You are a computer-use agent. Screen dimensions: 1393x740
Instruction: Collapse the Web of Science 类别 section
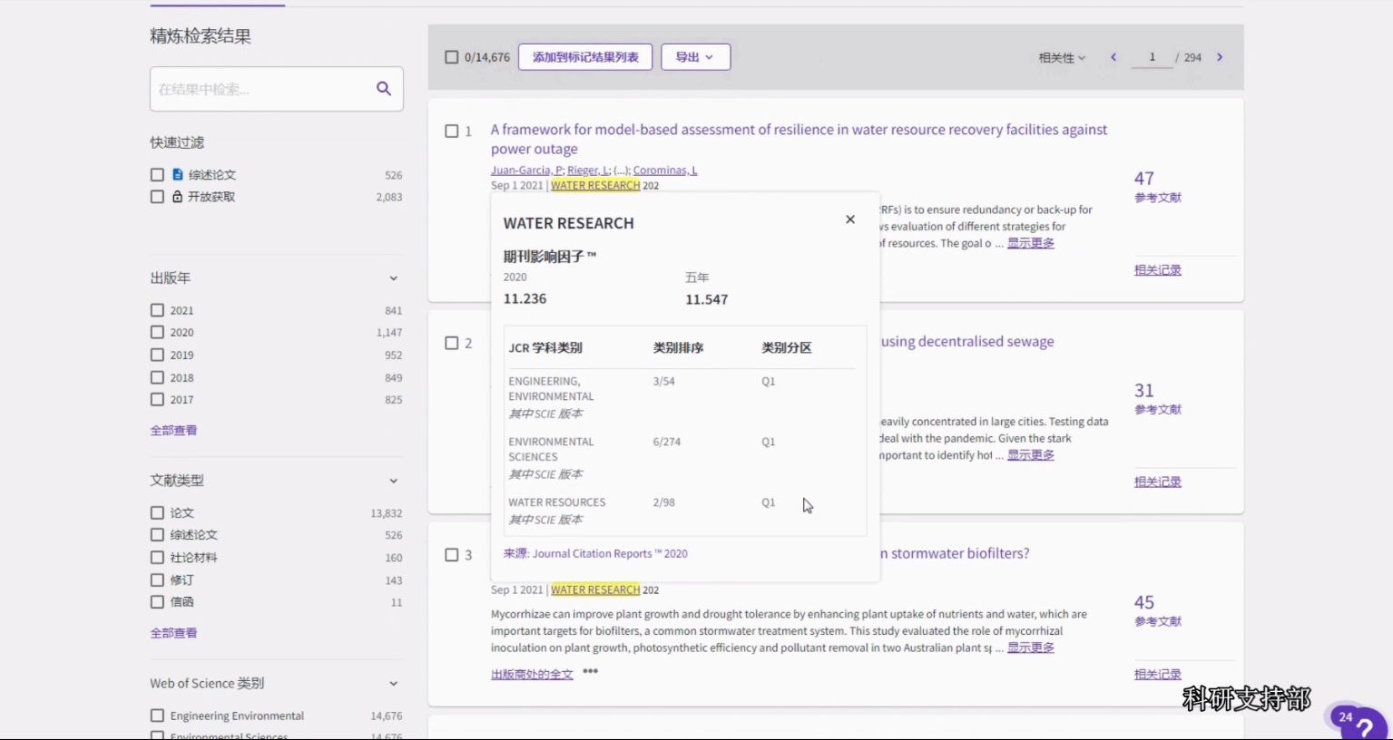(393, 684)
